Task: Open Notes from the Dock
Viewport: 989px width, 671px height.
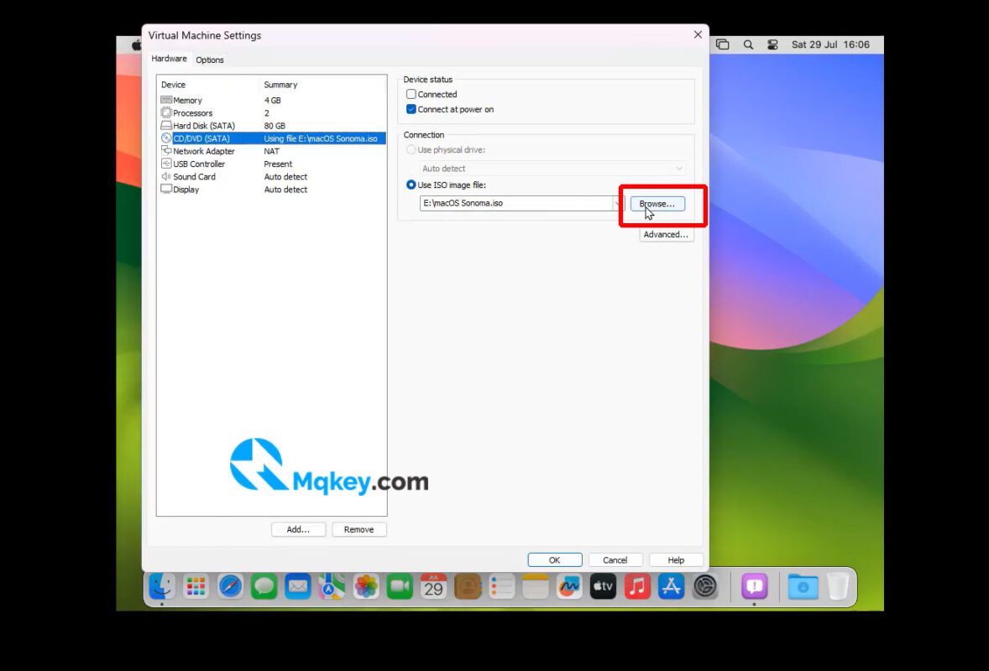Action: [x=536, y=586]
